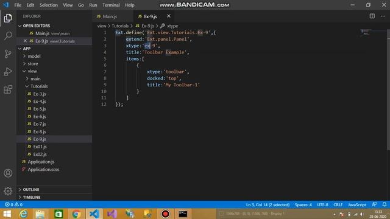Change language mode via JavaScript entry

(x=357, y=204)
